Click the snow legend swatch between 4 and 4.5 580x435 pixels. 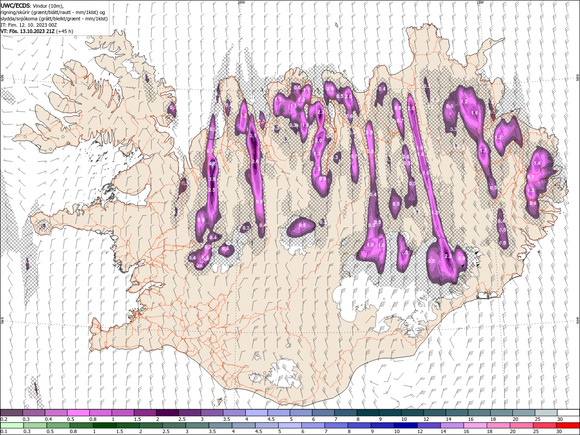256,413
